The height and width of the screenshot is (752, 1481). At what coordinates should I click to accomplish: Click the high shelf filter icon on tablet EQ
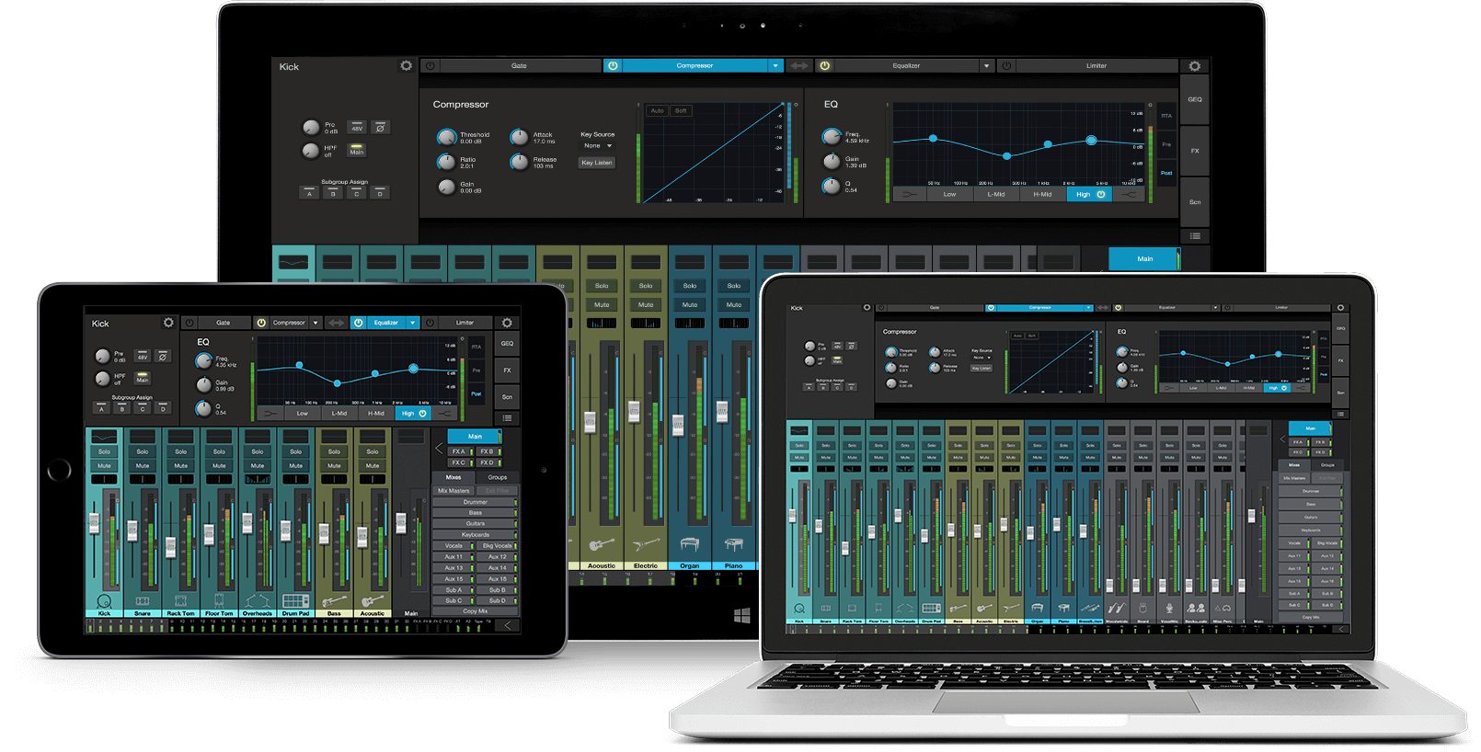click(x=445, y=414)
